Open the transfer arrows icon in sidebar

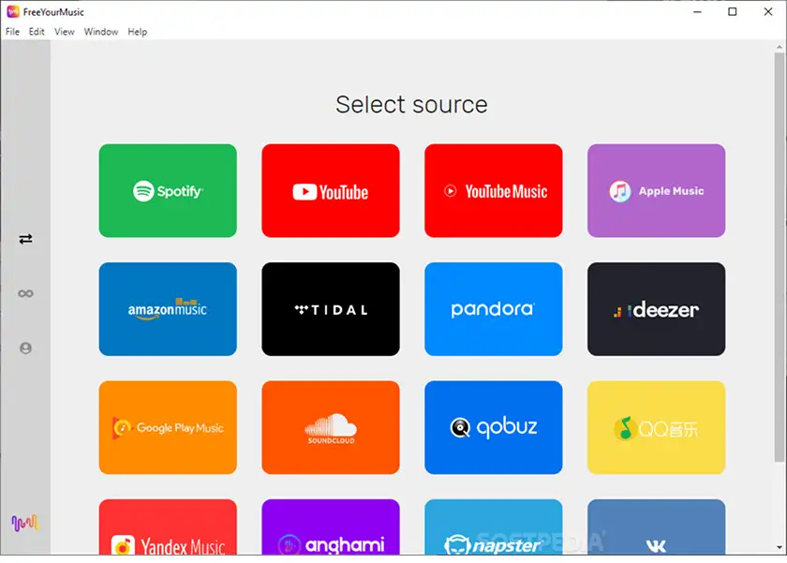(25, 239)
